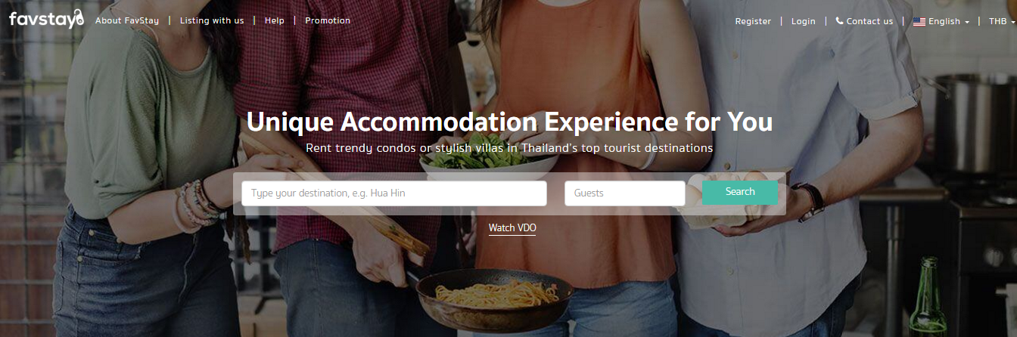Viewport: 1017px width, 337px height.
Task: Go to Listing with us
Action: click(x=212, y=20)
